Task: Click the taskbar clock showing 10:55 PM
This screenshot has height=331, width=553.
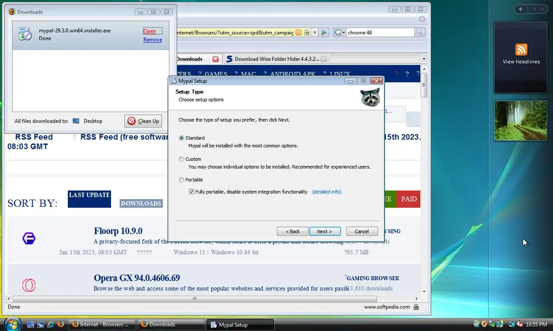Action: click(536, 325)
